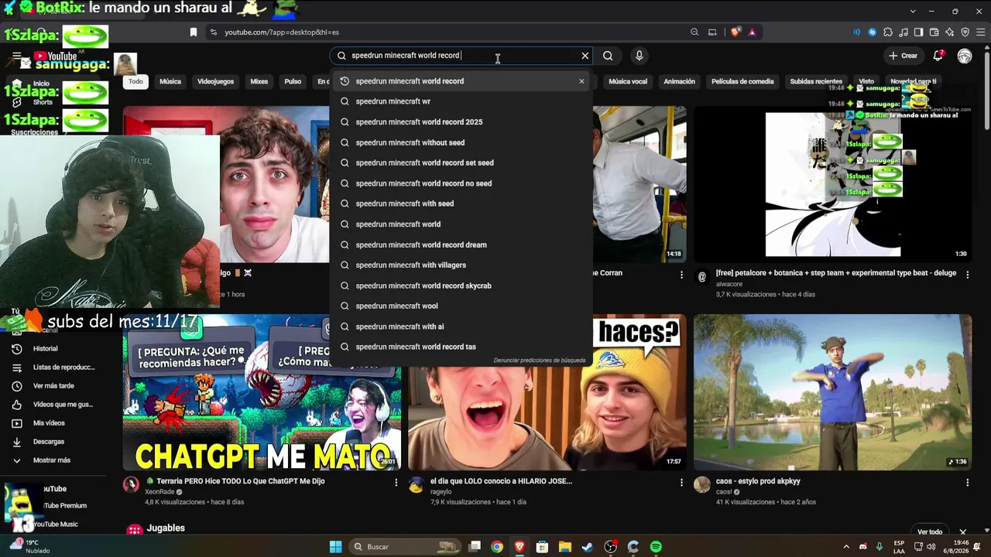Click the Shazam extension icon
The image size is (991, 557).
[x=873, y=32]
